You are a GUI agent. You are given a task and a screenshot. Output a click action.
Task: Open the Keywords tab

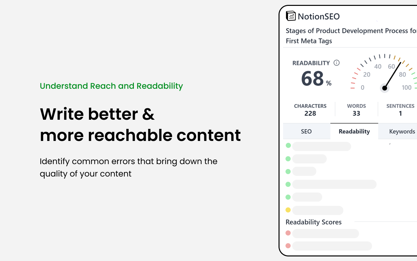tap(402, 131)
